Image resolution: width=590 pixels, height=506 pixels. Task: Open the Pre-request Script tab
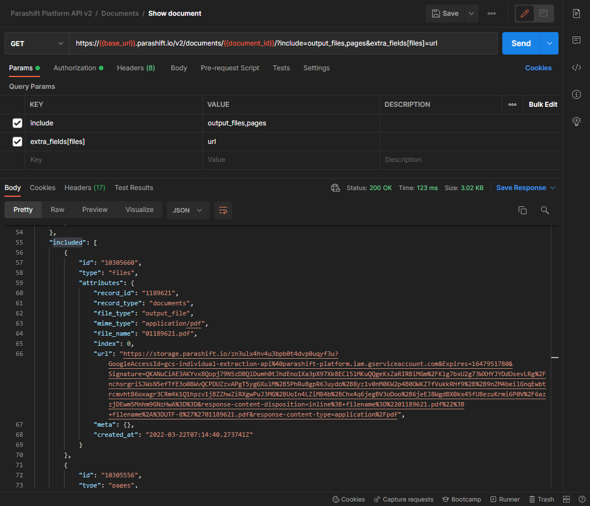(230, 68)
